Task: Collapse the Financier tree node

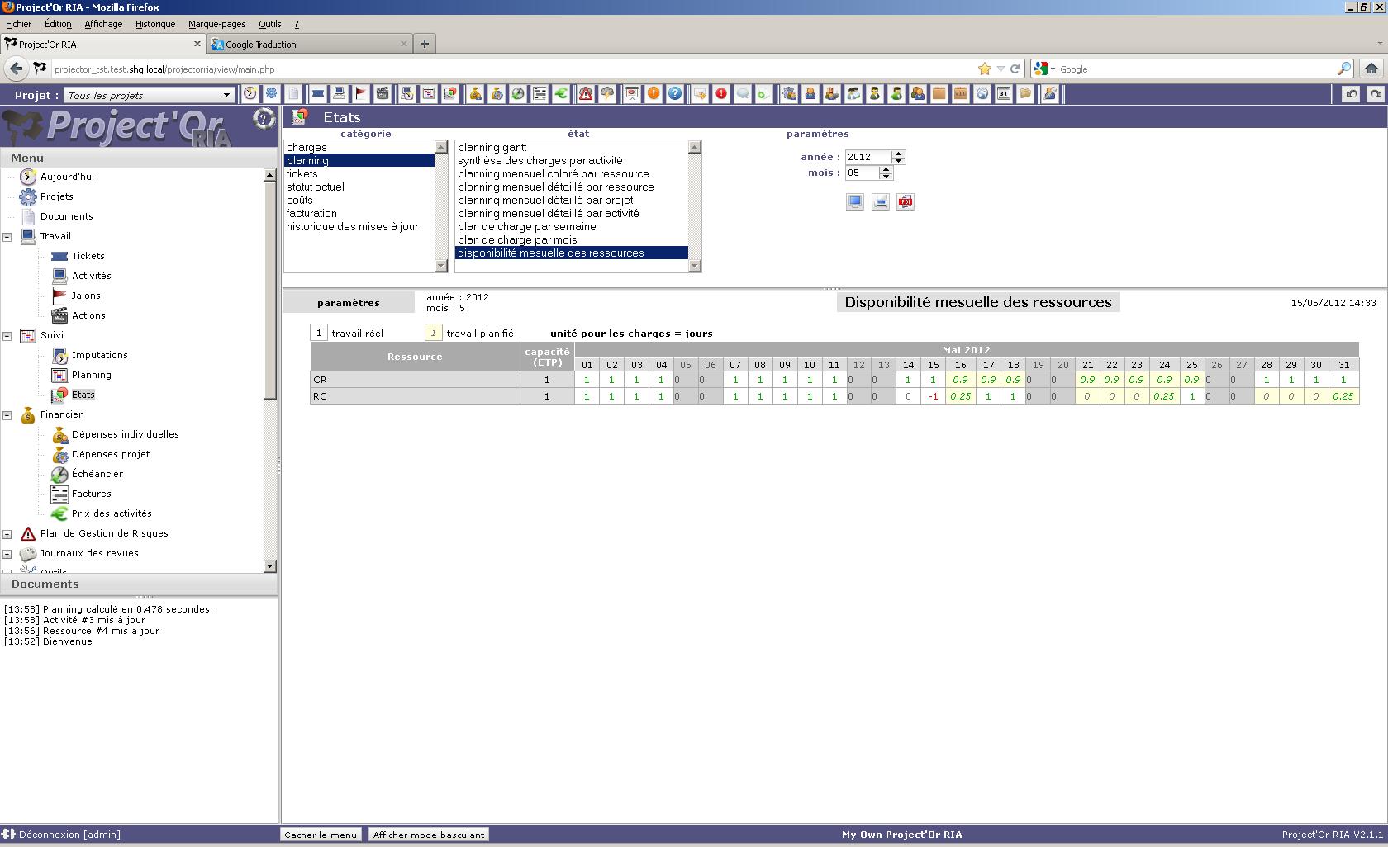Action: [x=7, y=415]
